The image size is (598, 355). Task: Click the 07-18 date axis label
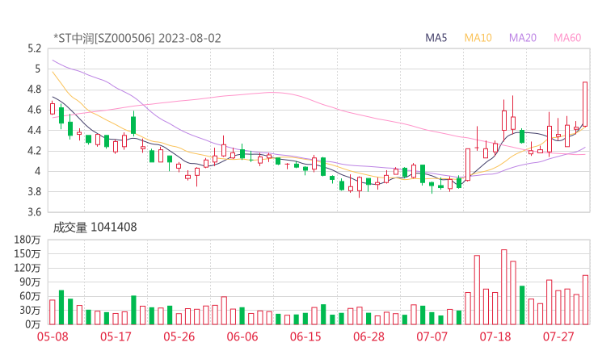click(x=495, y=336)
